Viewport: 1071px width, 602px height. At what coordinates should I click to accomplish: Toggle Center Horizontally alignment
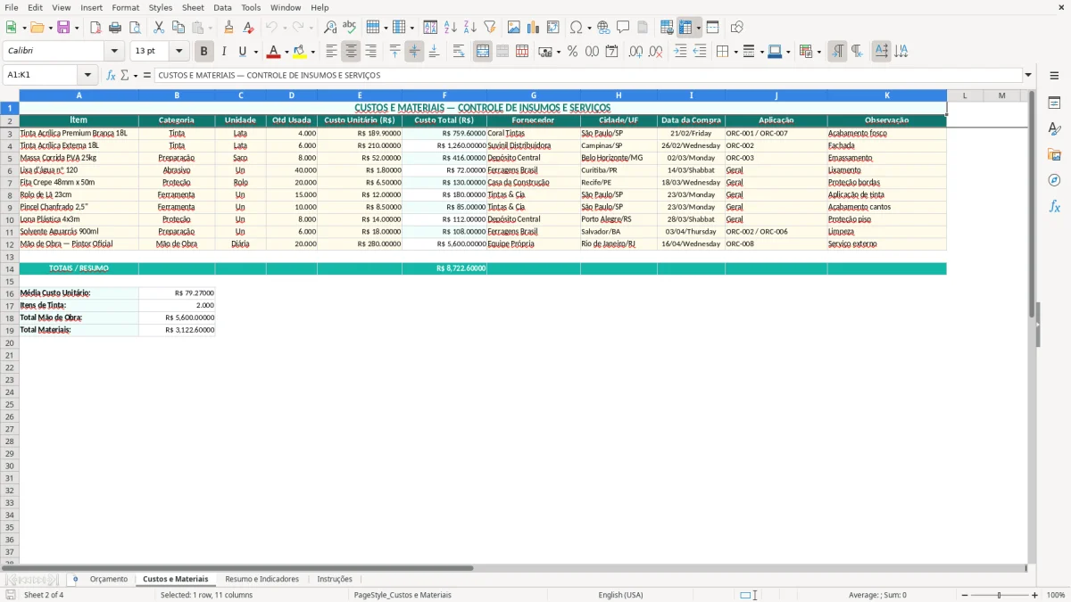point(351,52)
